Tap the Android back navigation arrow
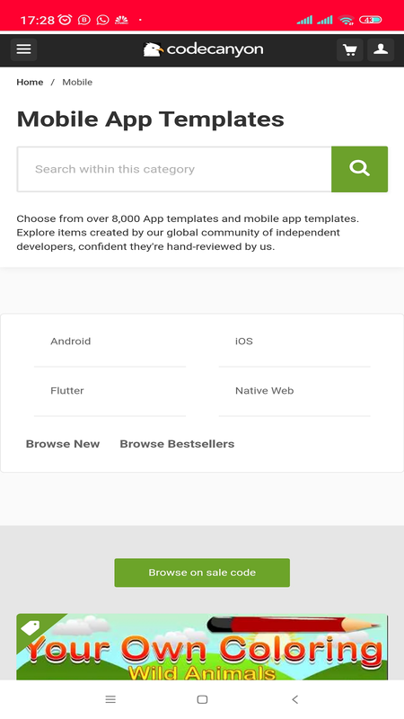Viewport: 404px width, 719px height. [x=295, y=699]
